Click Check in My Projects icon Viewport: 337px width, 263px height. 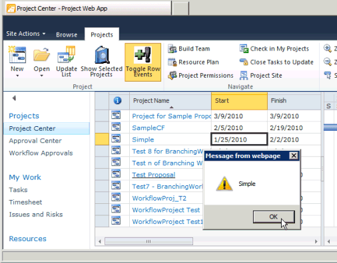(244, 48)
